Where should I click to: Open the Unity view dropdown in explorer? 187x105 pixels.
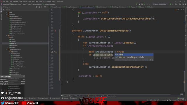pyautogui.click(x=6, y=7)
